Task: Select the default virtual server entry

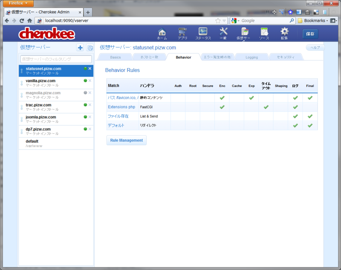Action: [56, 144]
